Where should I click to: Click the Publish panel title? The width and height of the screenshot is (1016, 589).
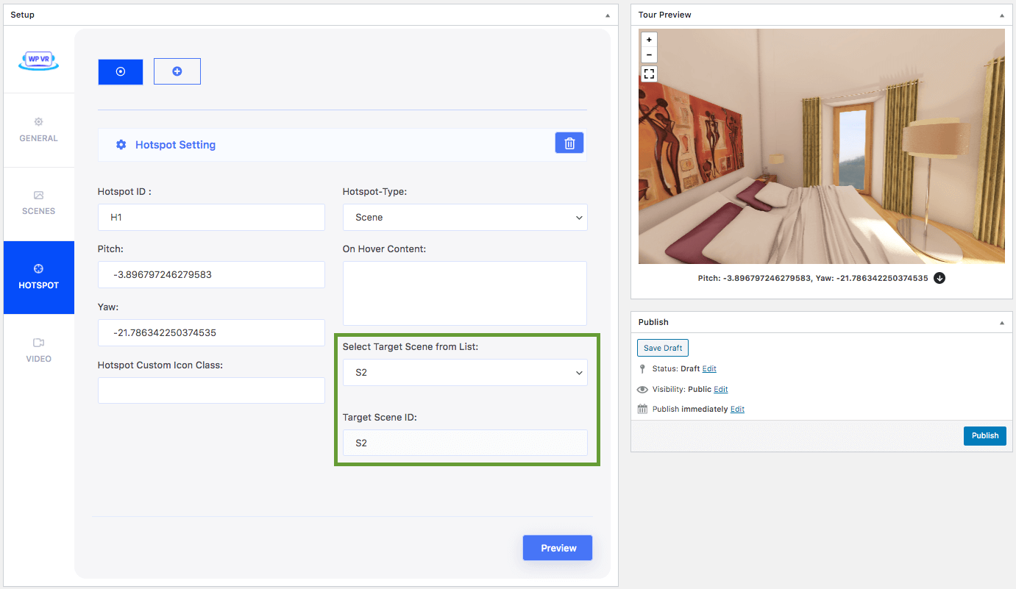pos(653,322)
